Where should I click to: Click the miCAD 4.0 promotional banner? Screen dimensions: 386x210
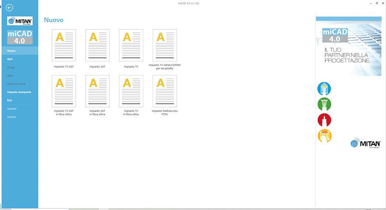point(349,46)
